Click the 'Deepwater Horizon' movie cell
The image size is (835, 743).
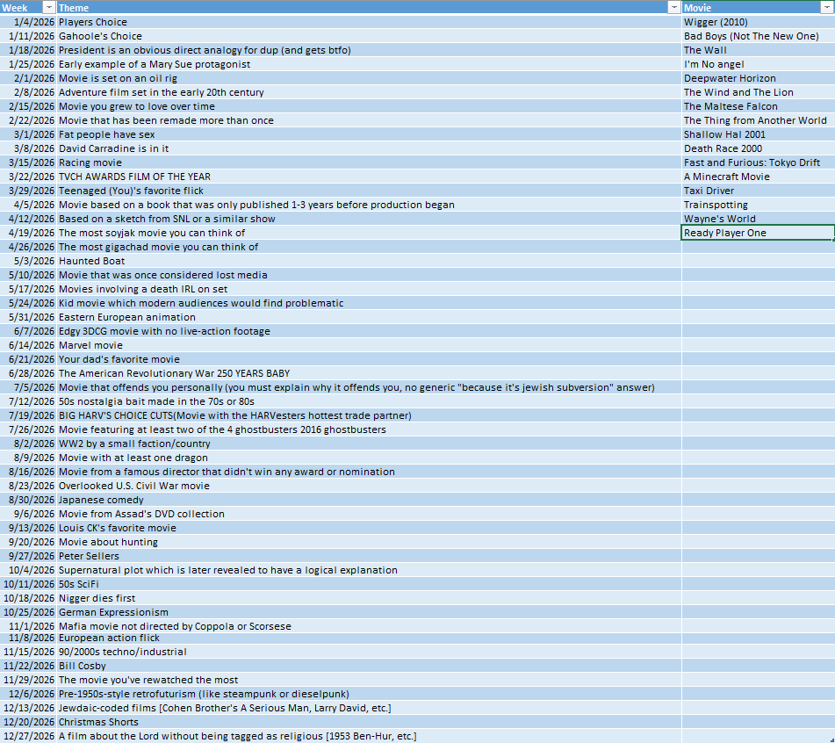click(x=757, y=78)
